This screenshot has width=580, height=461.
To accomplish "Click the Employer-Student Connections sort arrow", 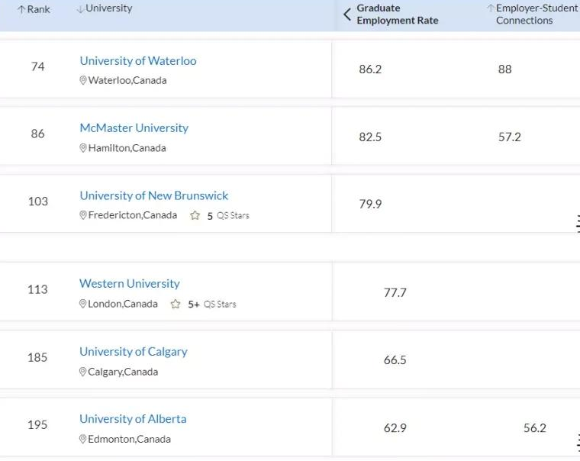I will pyautogui.click(x=491, y=8).
